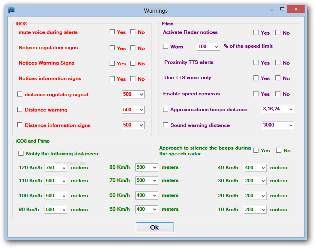Open the 40 Km/h meters dropdown
Viewport: 315px width, 248px height.
[x=255, y=168]
